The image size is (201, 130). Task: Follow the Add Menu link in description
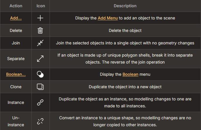coord(108,18)
